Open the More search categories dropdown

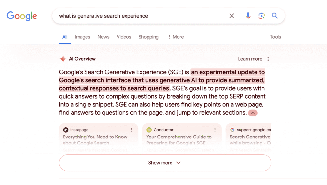(175, 37)
